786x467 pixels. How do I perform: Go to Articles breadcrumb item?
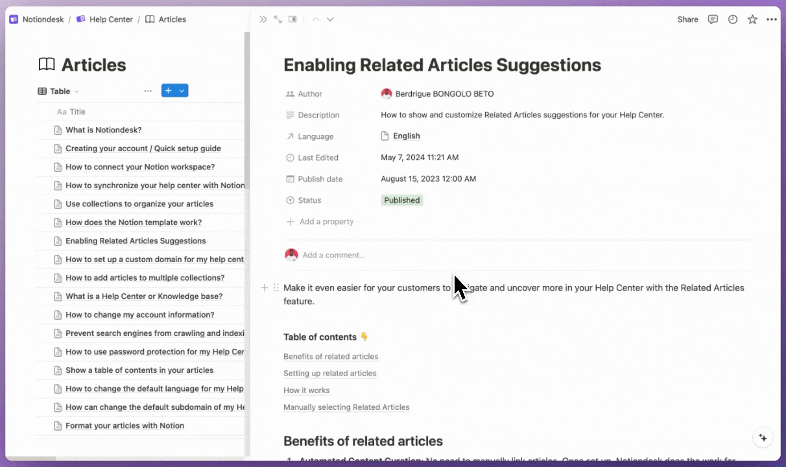[x=173, y=19]
